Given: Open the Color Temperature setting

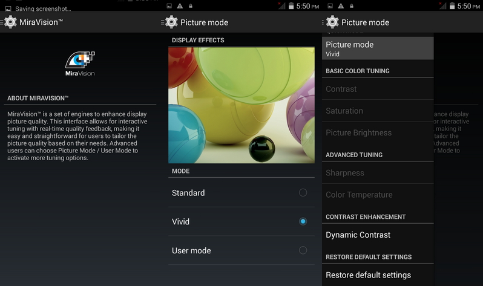Looking at the screenshot, I should [378, 195].
